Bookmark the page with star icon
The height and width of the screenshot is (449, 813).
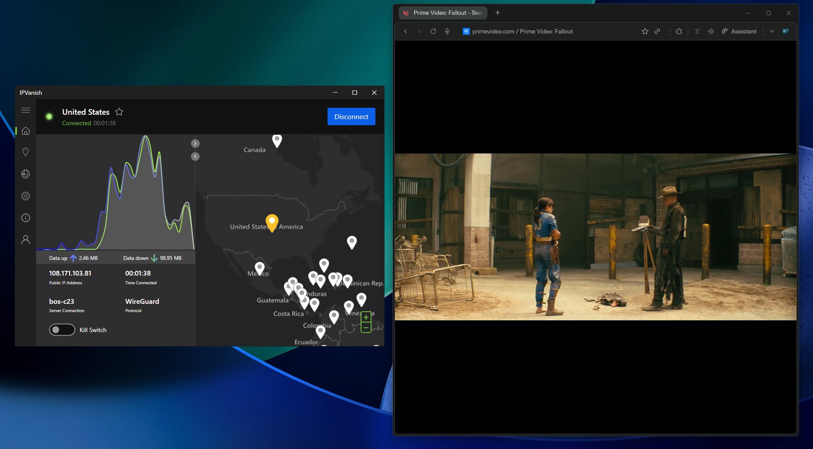[645, 31]
